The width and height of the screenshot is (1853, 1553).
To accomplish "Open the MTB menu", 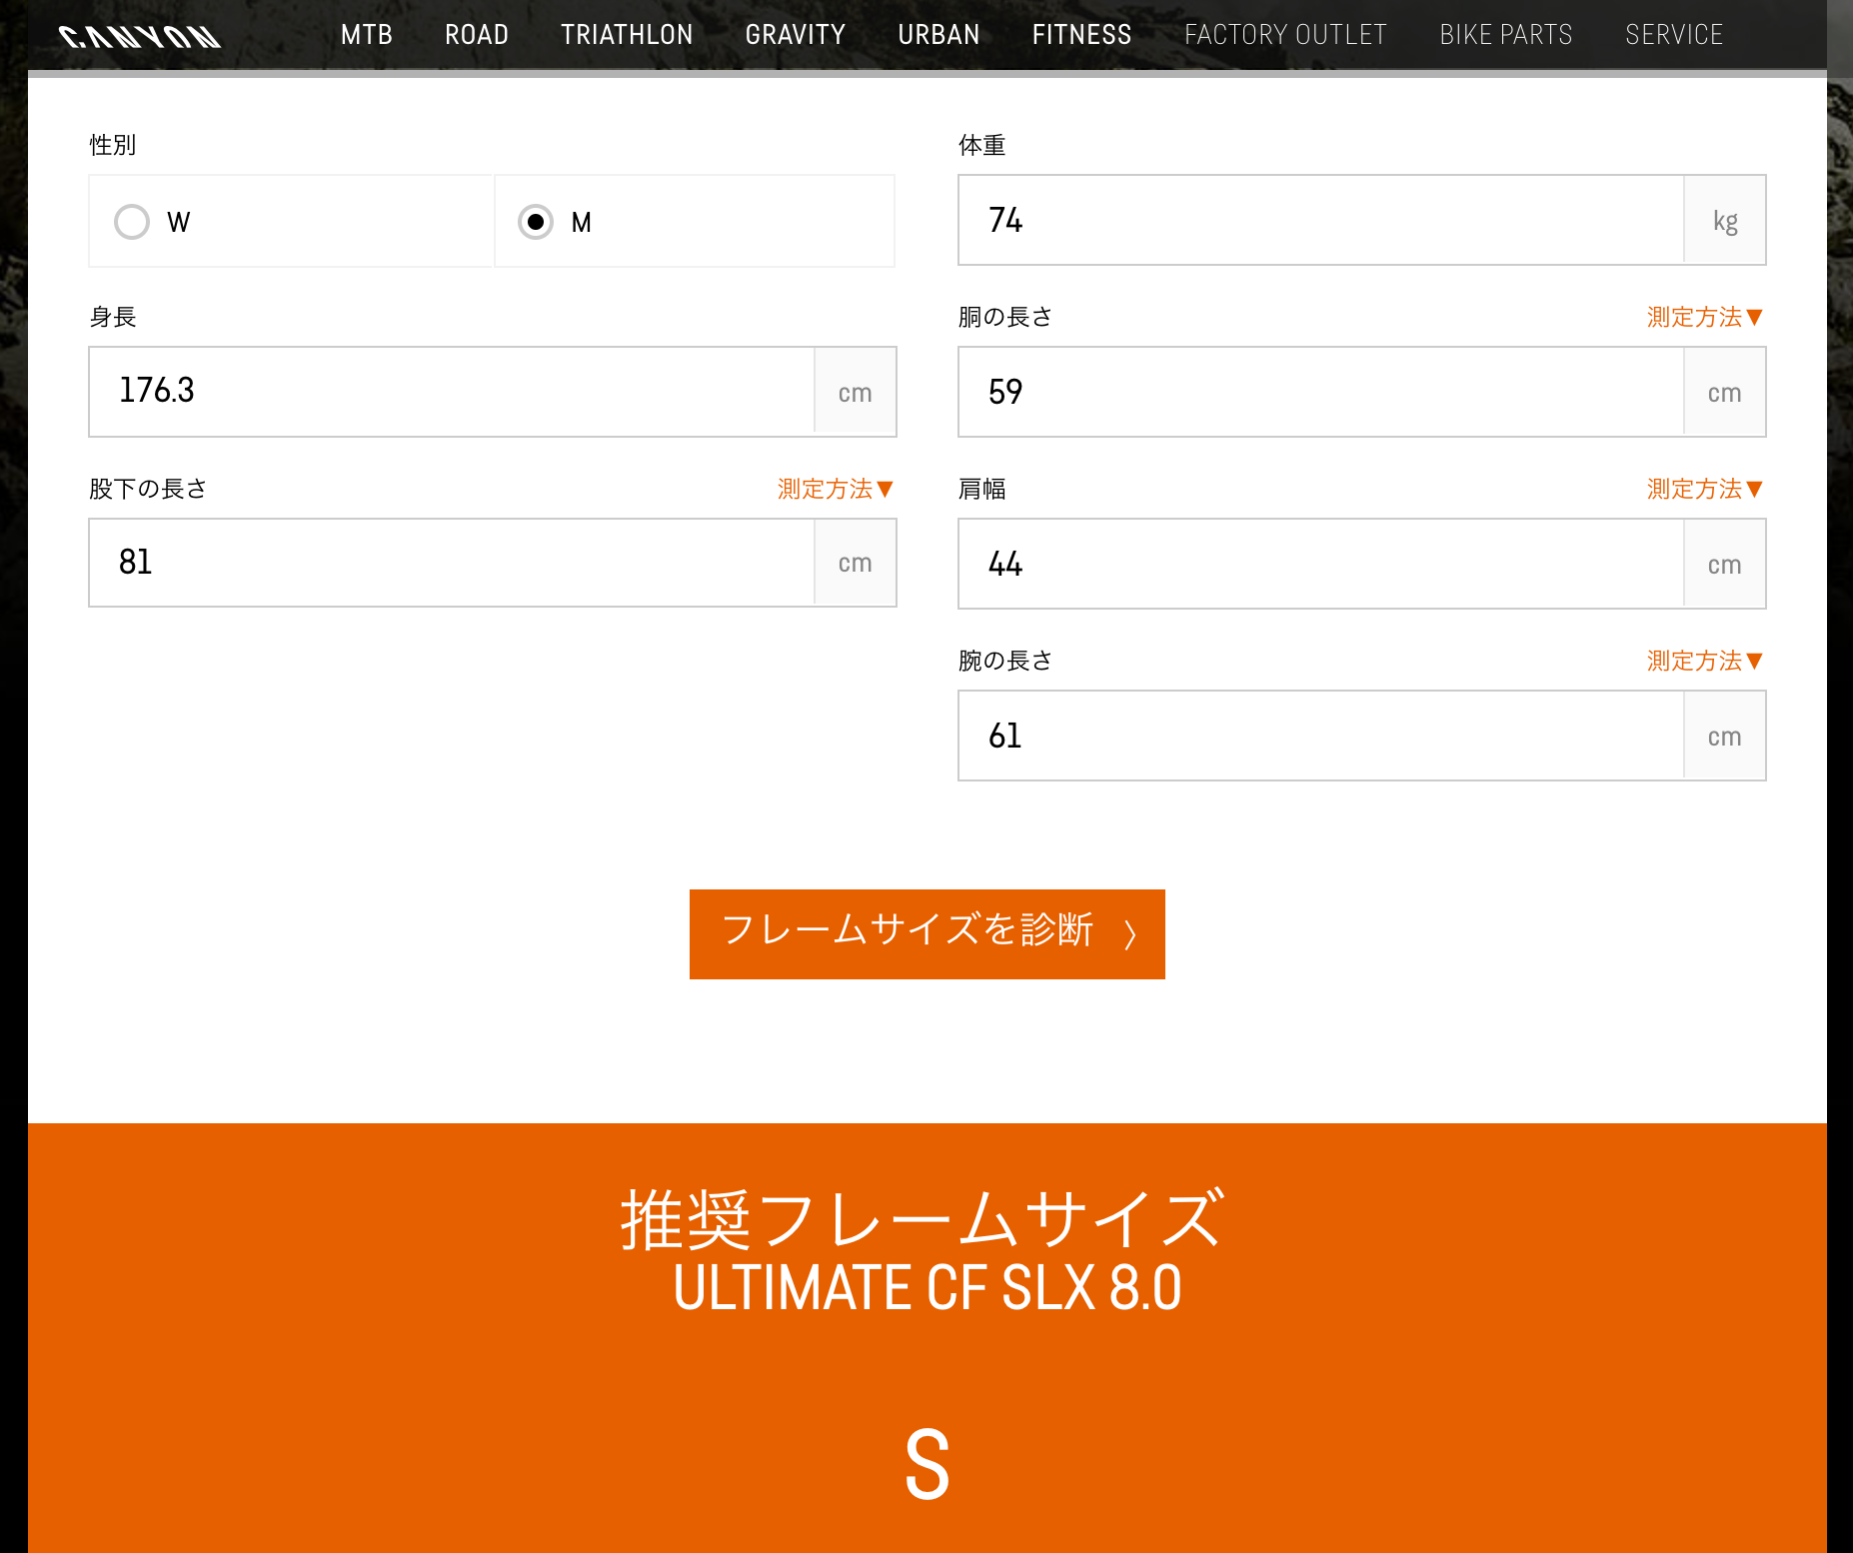I will click(366, 35).
